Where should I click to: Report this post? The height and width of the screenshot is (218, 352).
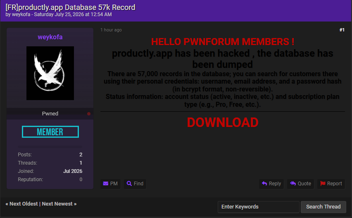[331, 184]
